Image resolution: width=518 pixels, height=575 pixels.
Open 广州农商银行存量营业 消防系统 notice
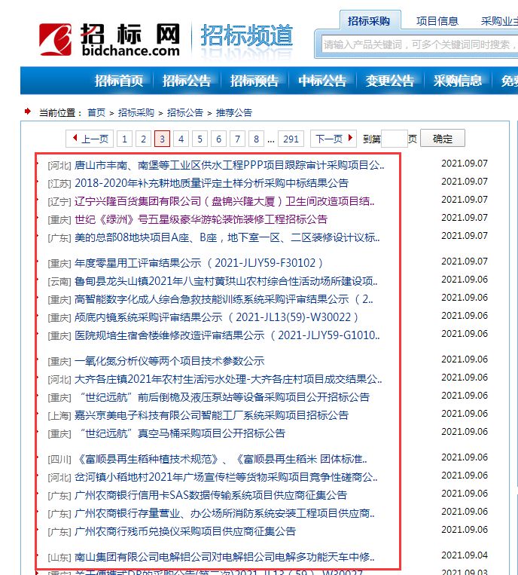[x=224, y=513]
